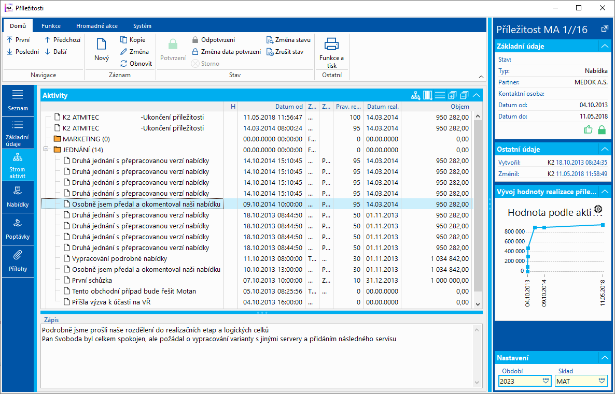Viewport: 615px width, 394px height.
Task: Open the Období dropdown
Action: click(545, 381)
